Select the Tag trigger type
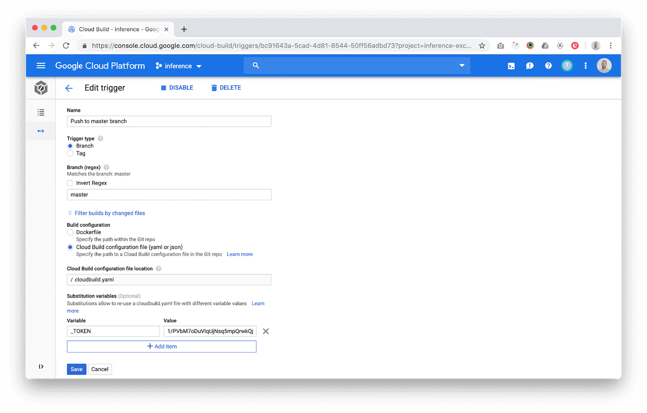647x413 pixels. tap(70, 154)
